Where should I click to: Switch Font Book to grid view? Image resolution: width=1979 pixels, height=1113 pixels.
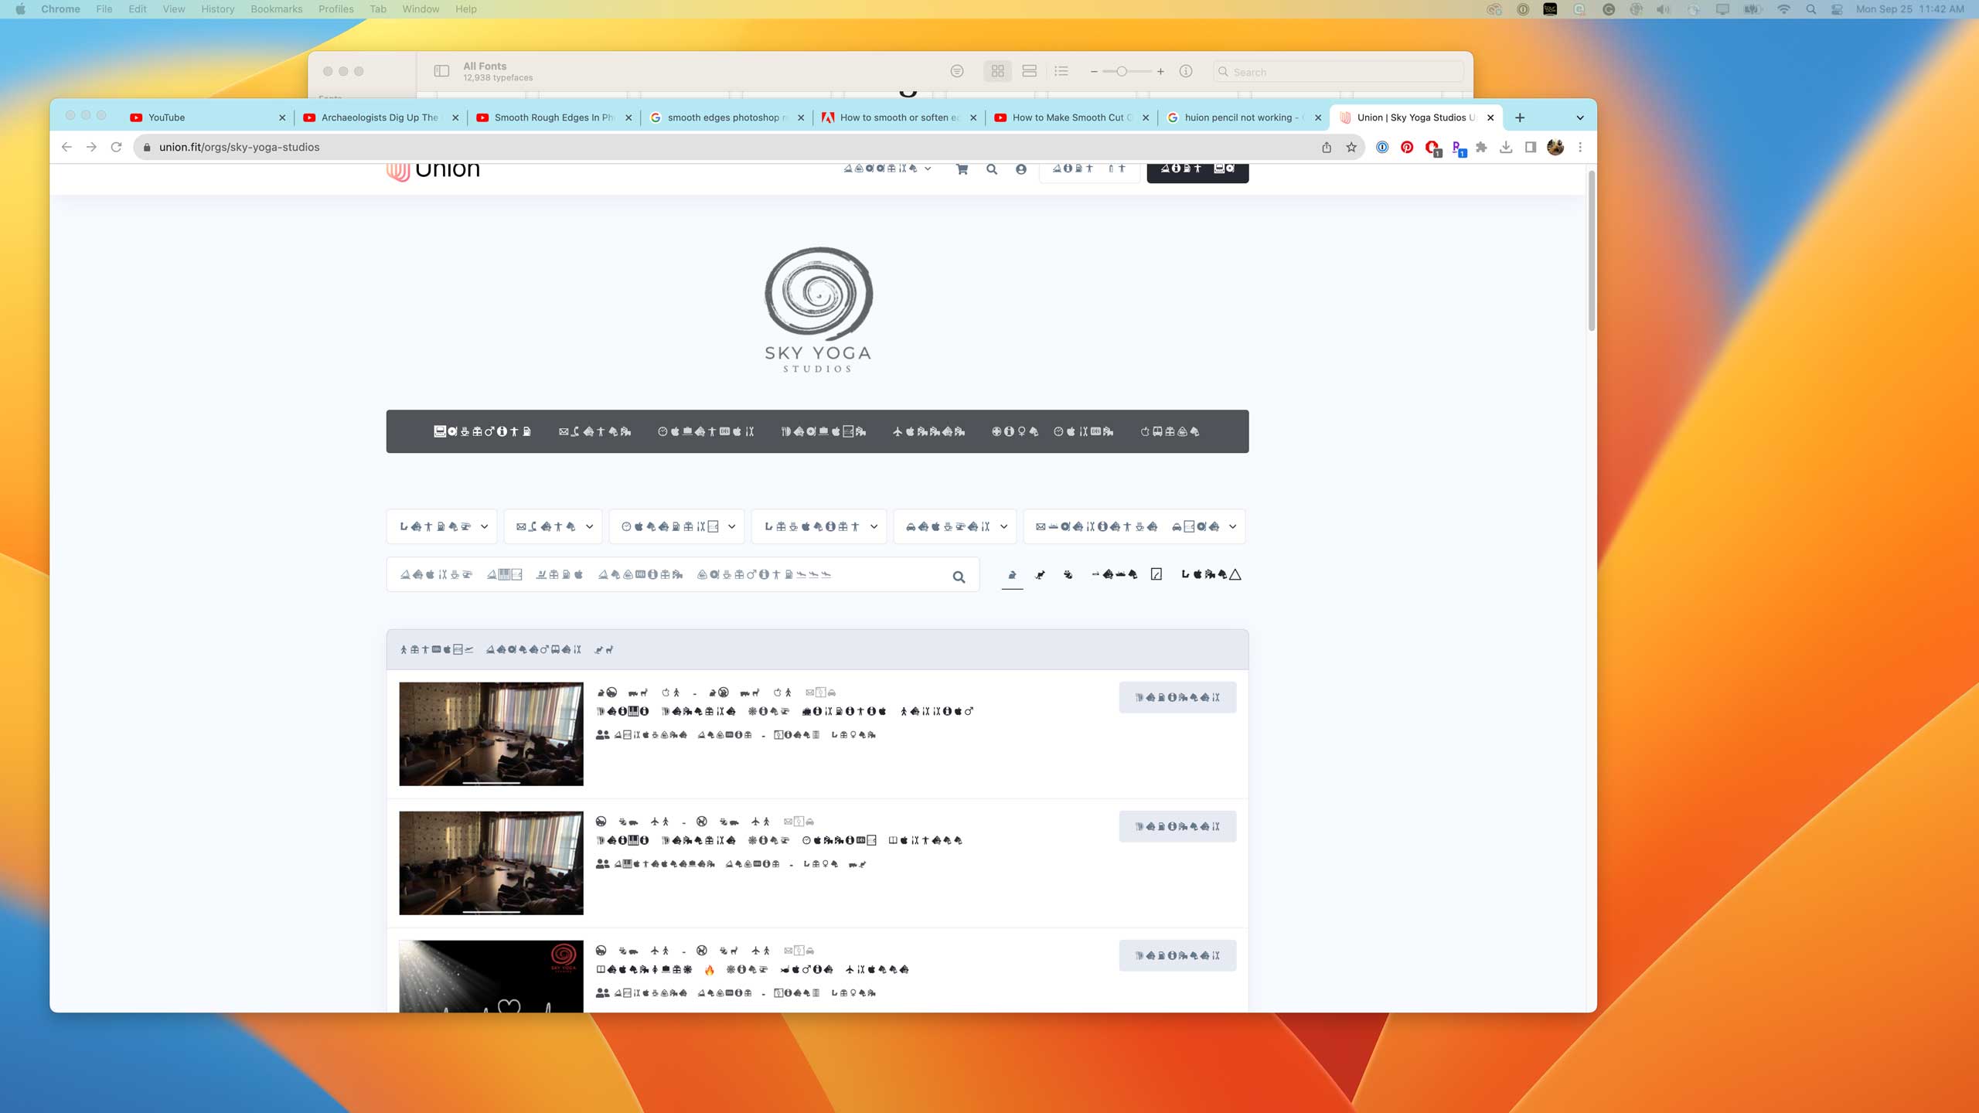coord(998,71)
